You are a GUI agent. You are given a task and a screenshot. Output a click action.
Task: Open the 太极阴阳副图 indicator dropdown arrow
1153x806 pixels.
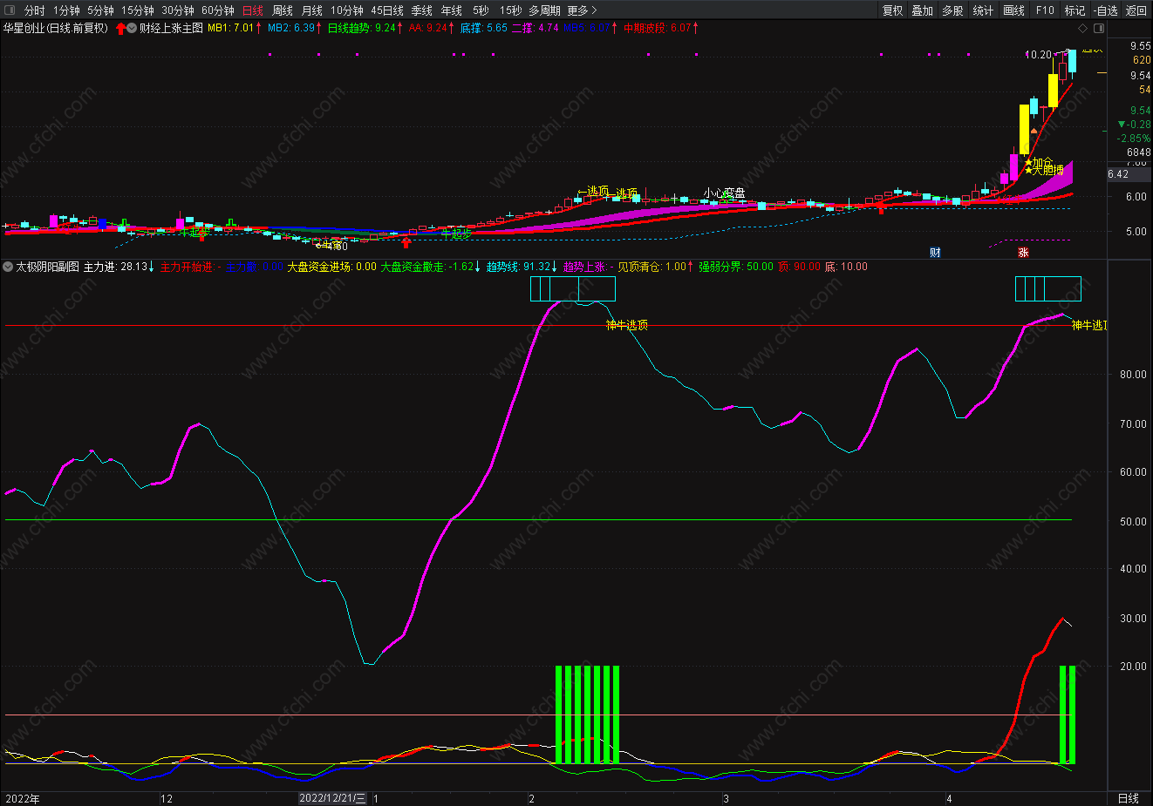(x=8, y=267)
